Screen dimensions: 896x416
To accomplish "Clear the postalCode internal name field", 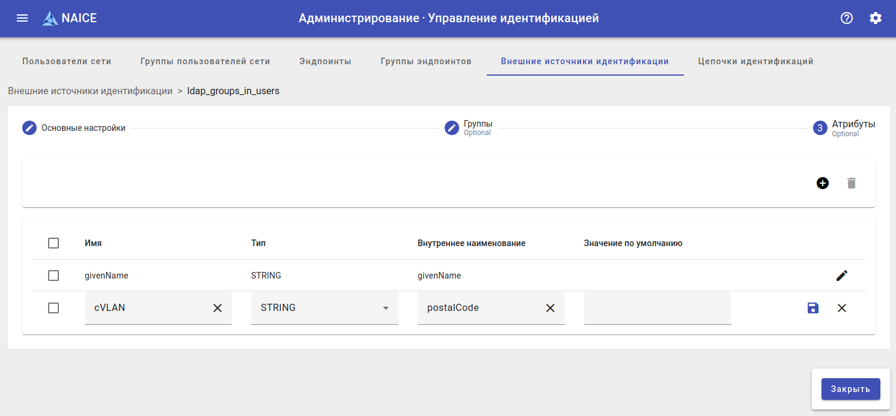I will pos(550,308).
